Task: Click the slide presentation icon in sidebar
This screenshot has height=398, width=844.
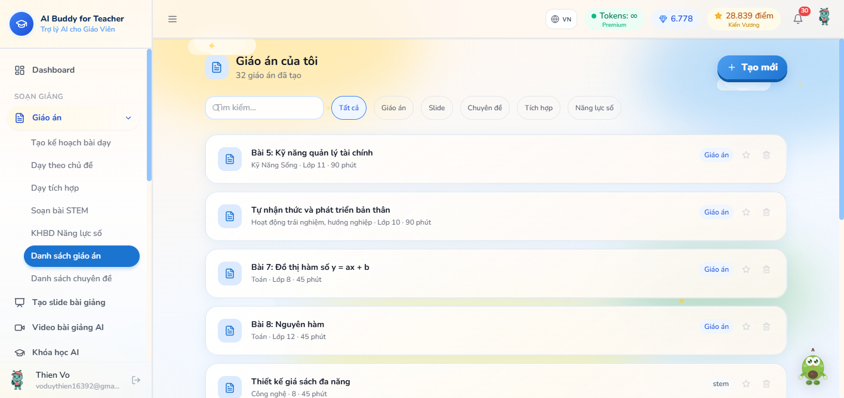Action: pos(20,302)
